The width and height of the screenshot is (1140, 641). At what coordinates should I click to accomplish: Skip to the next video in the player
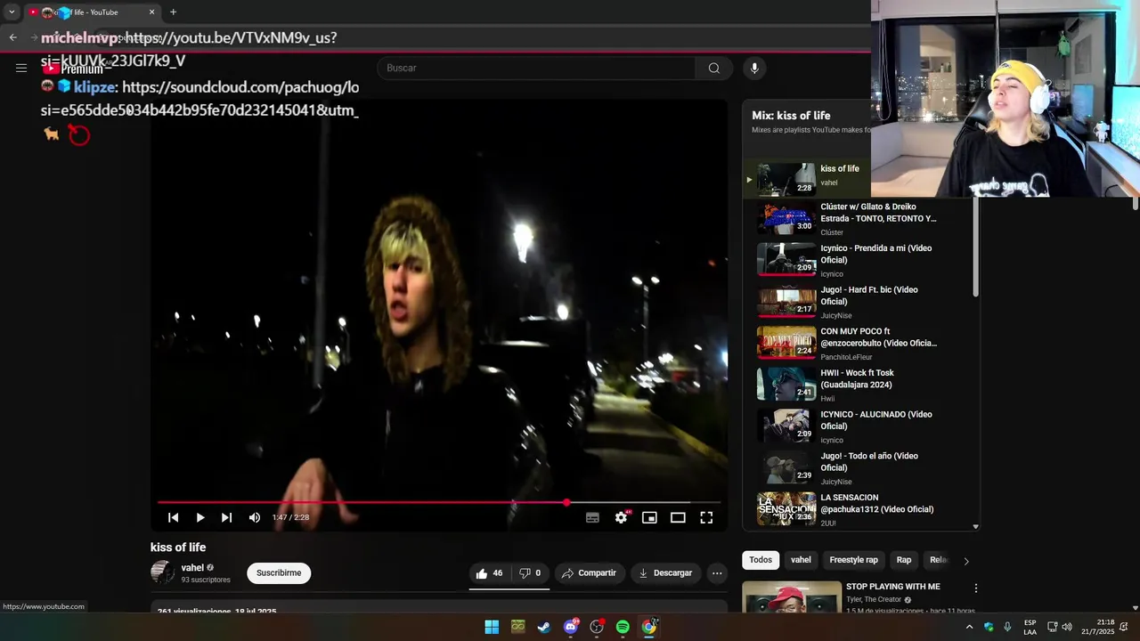click(227, 517)
